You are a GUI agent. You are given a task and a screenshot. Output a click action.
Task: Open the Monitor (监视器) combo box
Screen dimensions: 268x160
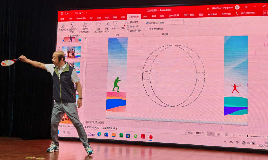173,23
